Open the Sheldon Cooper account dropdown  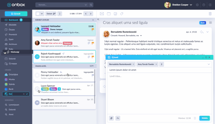pyautogui.click(x=191, y=5)
